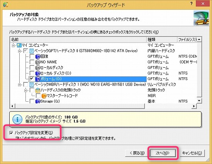Click the Basic GPT Hard Disk 0 disk icon
This screenshot has height=164, width=212.
[x=32, y=51]
